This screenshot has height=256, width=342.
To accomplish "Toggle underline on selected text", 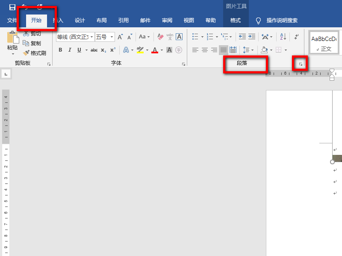I will pos(78,50).
